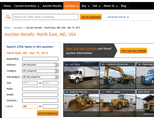This screenshot has width=154, height=118.
Task: Open the Auctions menu
Action: 72,6
